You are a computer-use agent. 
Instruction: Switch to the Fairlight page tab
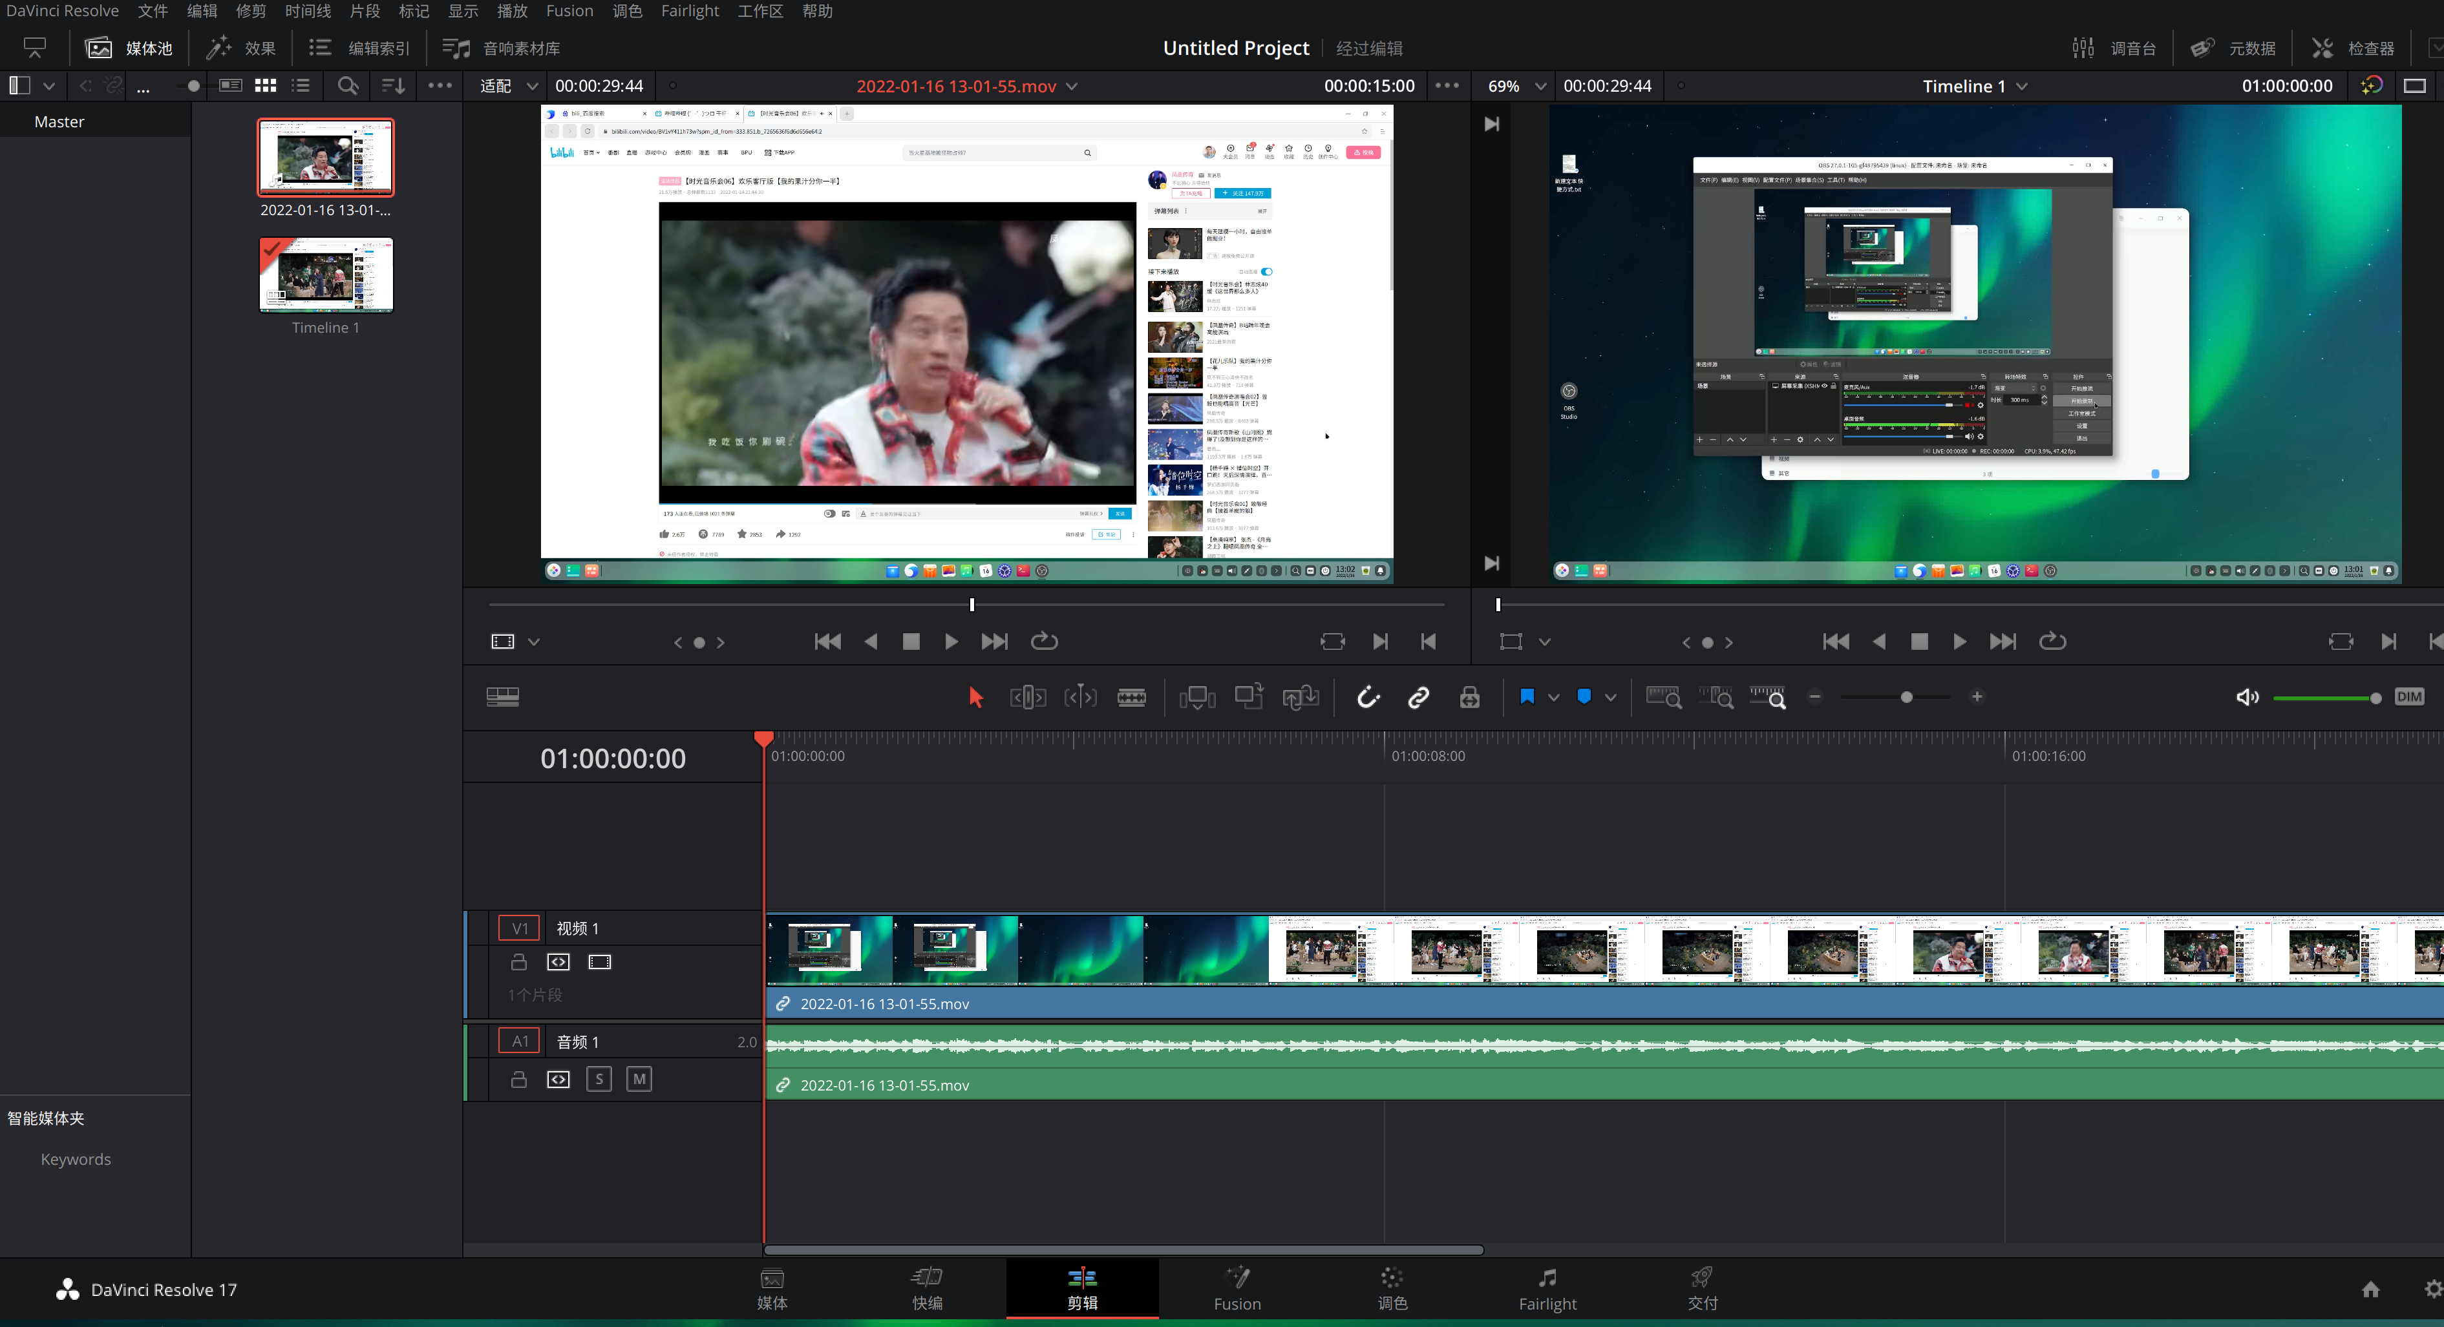[x=1546, y=1289]
